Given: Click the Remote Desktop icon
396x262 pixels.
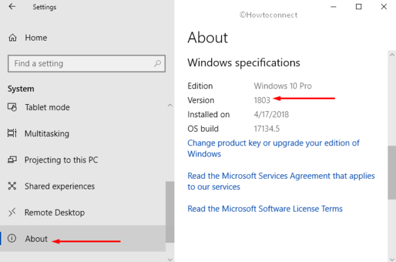Looking at the screenshot, I should pos(12,212).
